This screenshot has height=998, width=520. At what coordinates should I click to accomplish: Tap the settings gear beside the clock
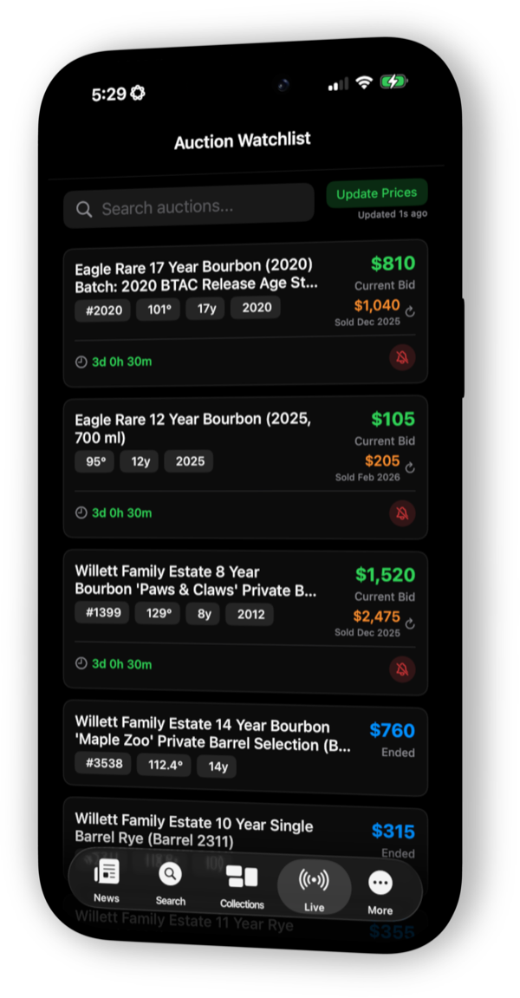(135, 93)
